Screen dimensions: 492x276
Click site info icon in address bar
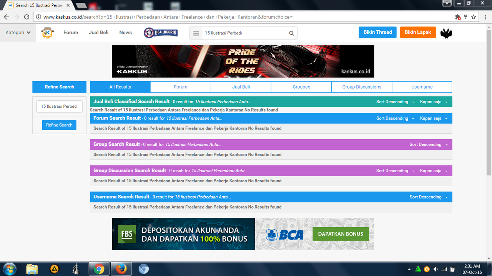(x=38, y=17)
